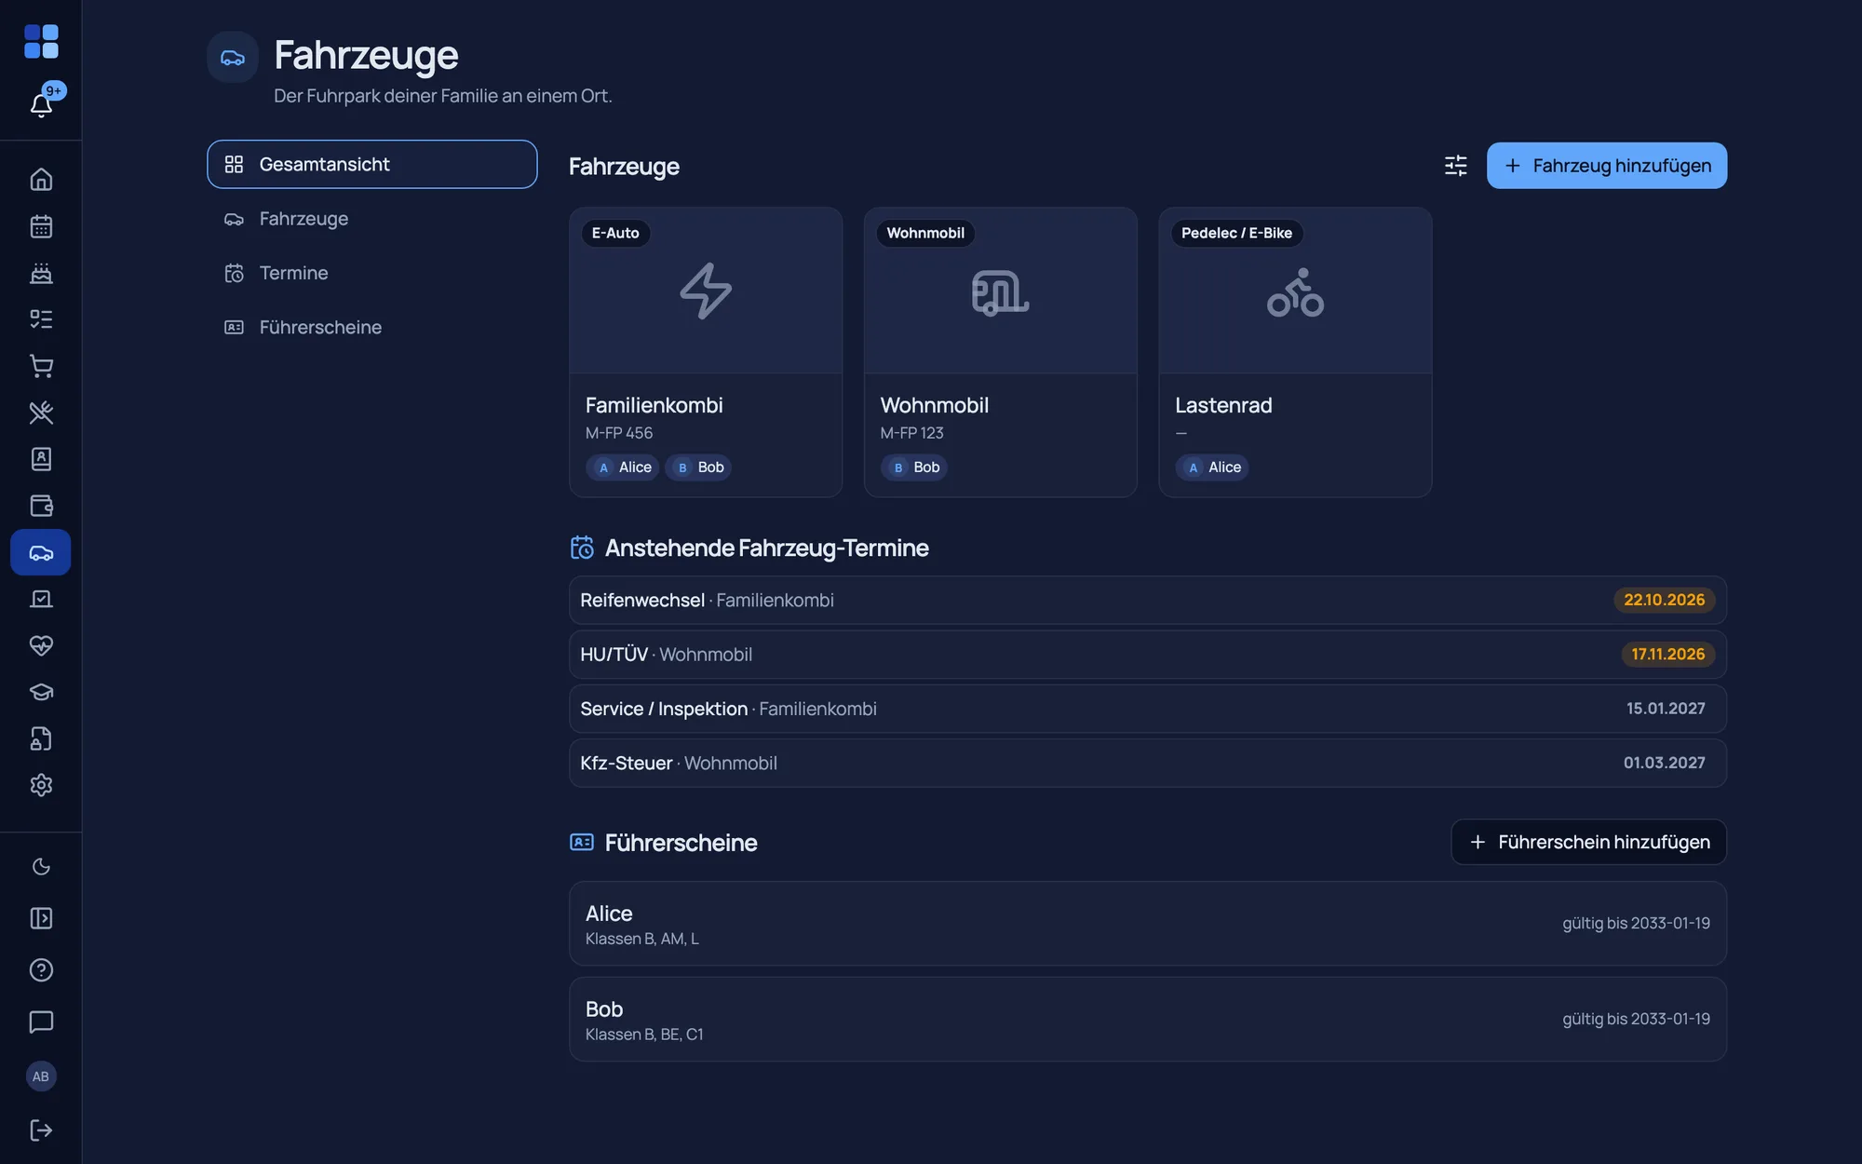This screenshot has width=1862, height=1164.
Task: Open Kfz-Steuer appointment row
Action: [1147, 763]
